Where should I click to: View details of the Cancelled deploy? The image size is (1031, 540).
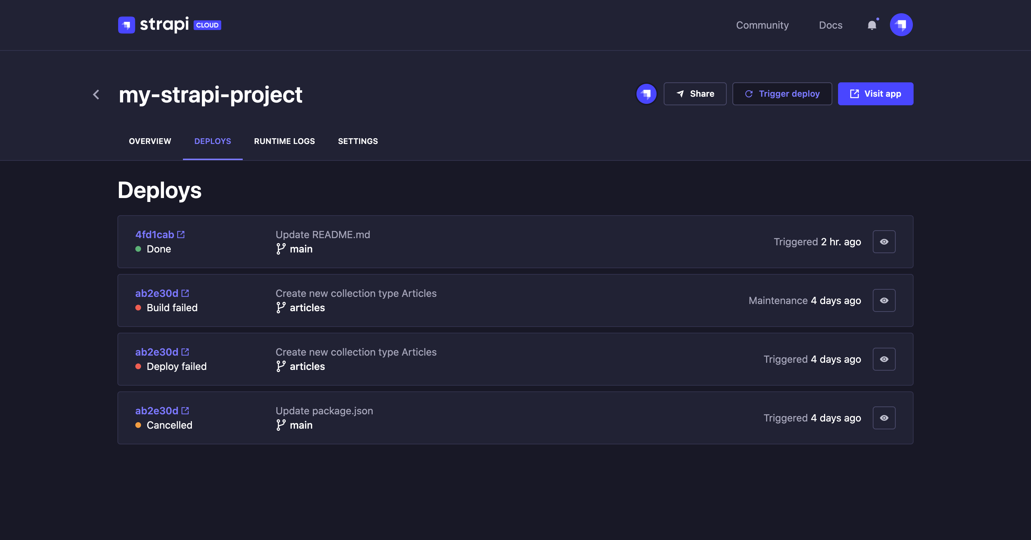pos(884,418)
